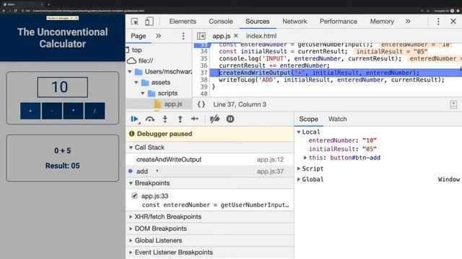Activate the inspect element picker icon
This screenshot has width=462, height=259.
point(135,22)
